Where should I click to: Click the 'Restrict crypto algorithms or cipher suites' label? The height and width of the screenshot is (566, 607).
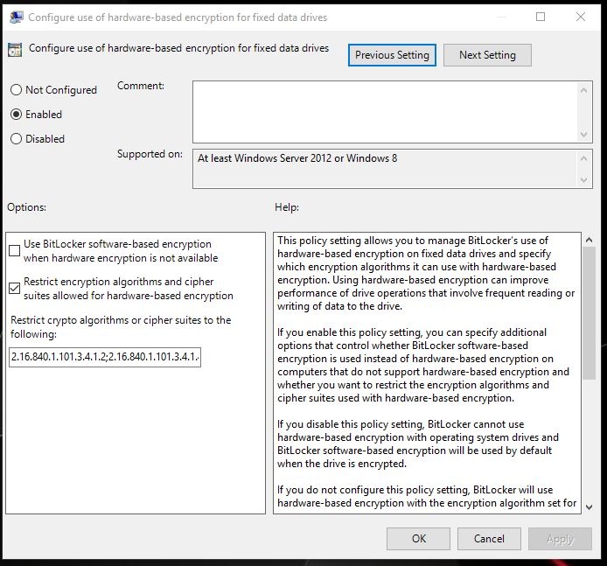[121, 327]
